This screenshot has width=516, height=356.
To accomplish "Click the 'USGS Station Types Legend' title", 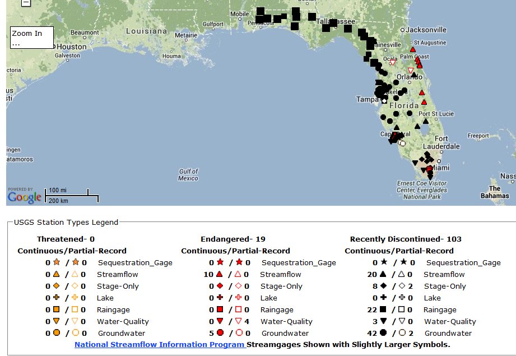I will 66,223.
